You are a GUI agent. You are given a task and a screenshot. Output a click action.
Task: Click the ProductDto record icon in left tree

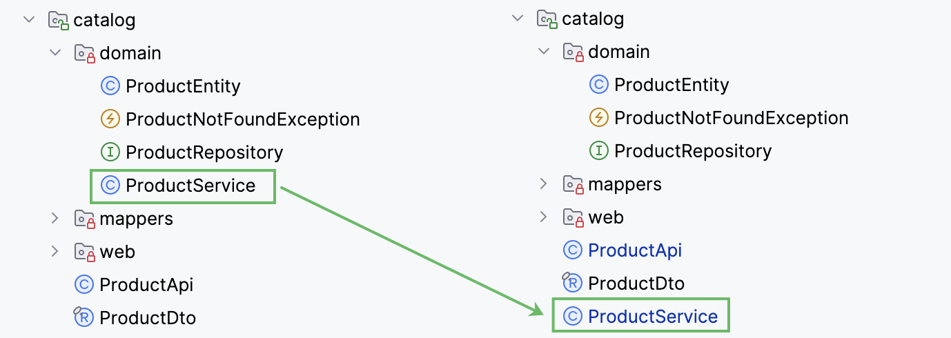[x=84, y=317]
